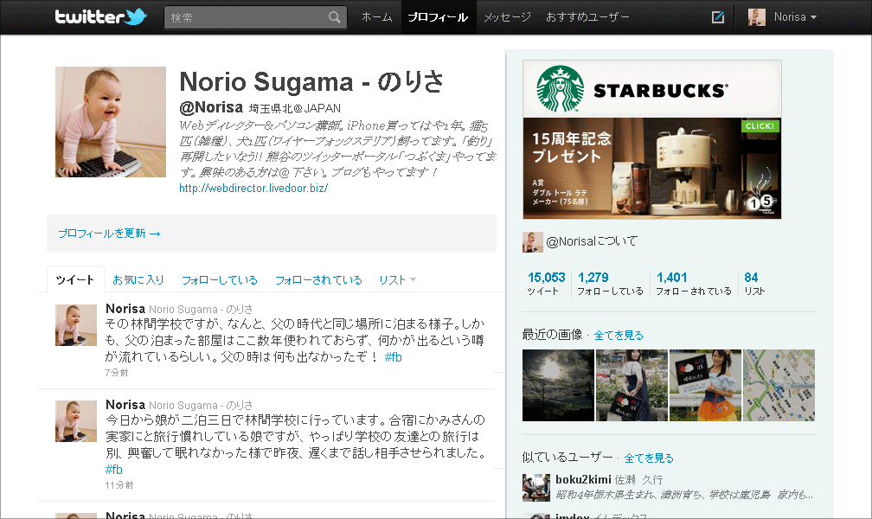The width and height of the screenshot is (872, 519).
Task: Expand the リスト tab dropdown arrow
Action: coord(413,279)
